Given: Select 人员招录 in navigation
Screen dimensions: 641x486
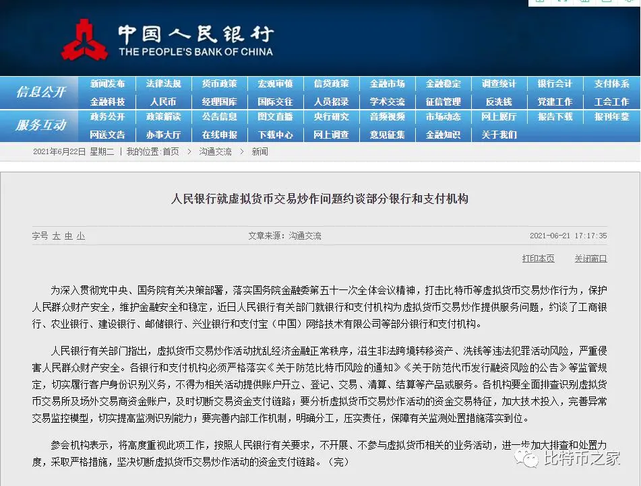Looking at the screenshot, I should [331, 102].
